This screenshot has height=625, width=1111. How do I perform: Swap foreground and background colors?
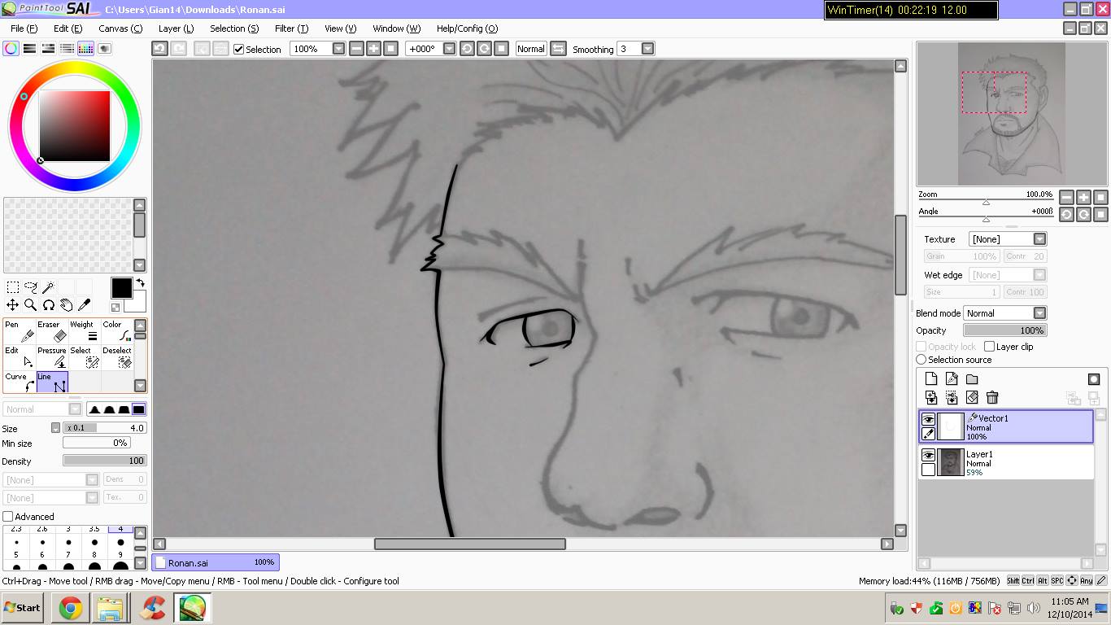click(140, 283)
